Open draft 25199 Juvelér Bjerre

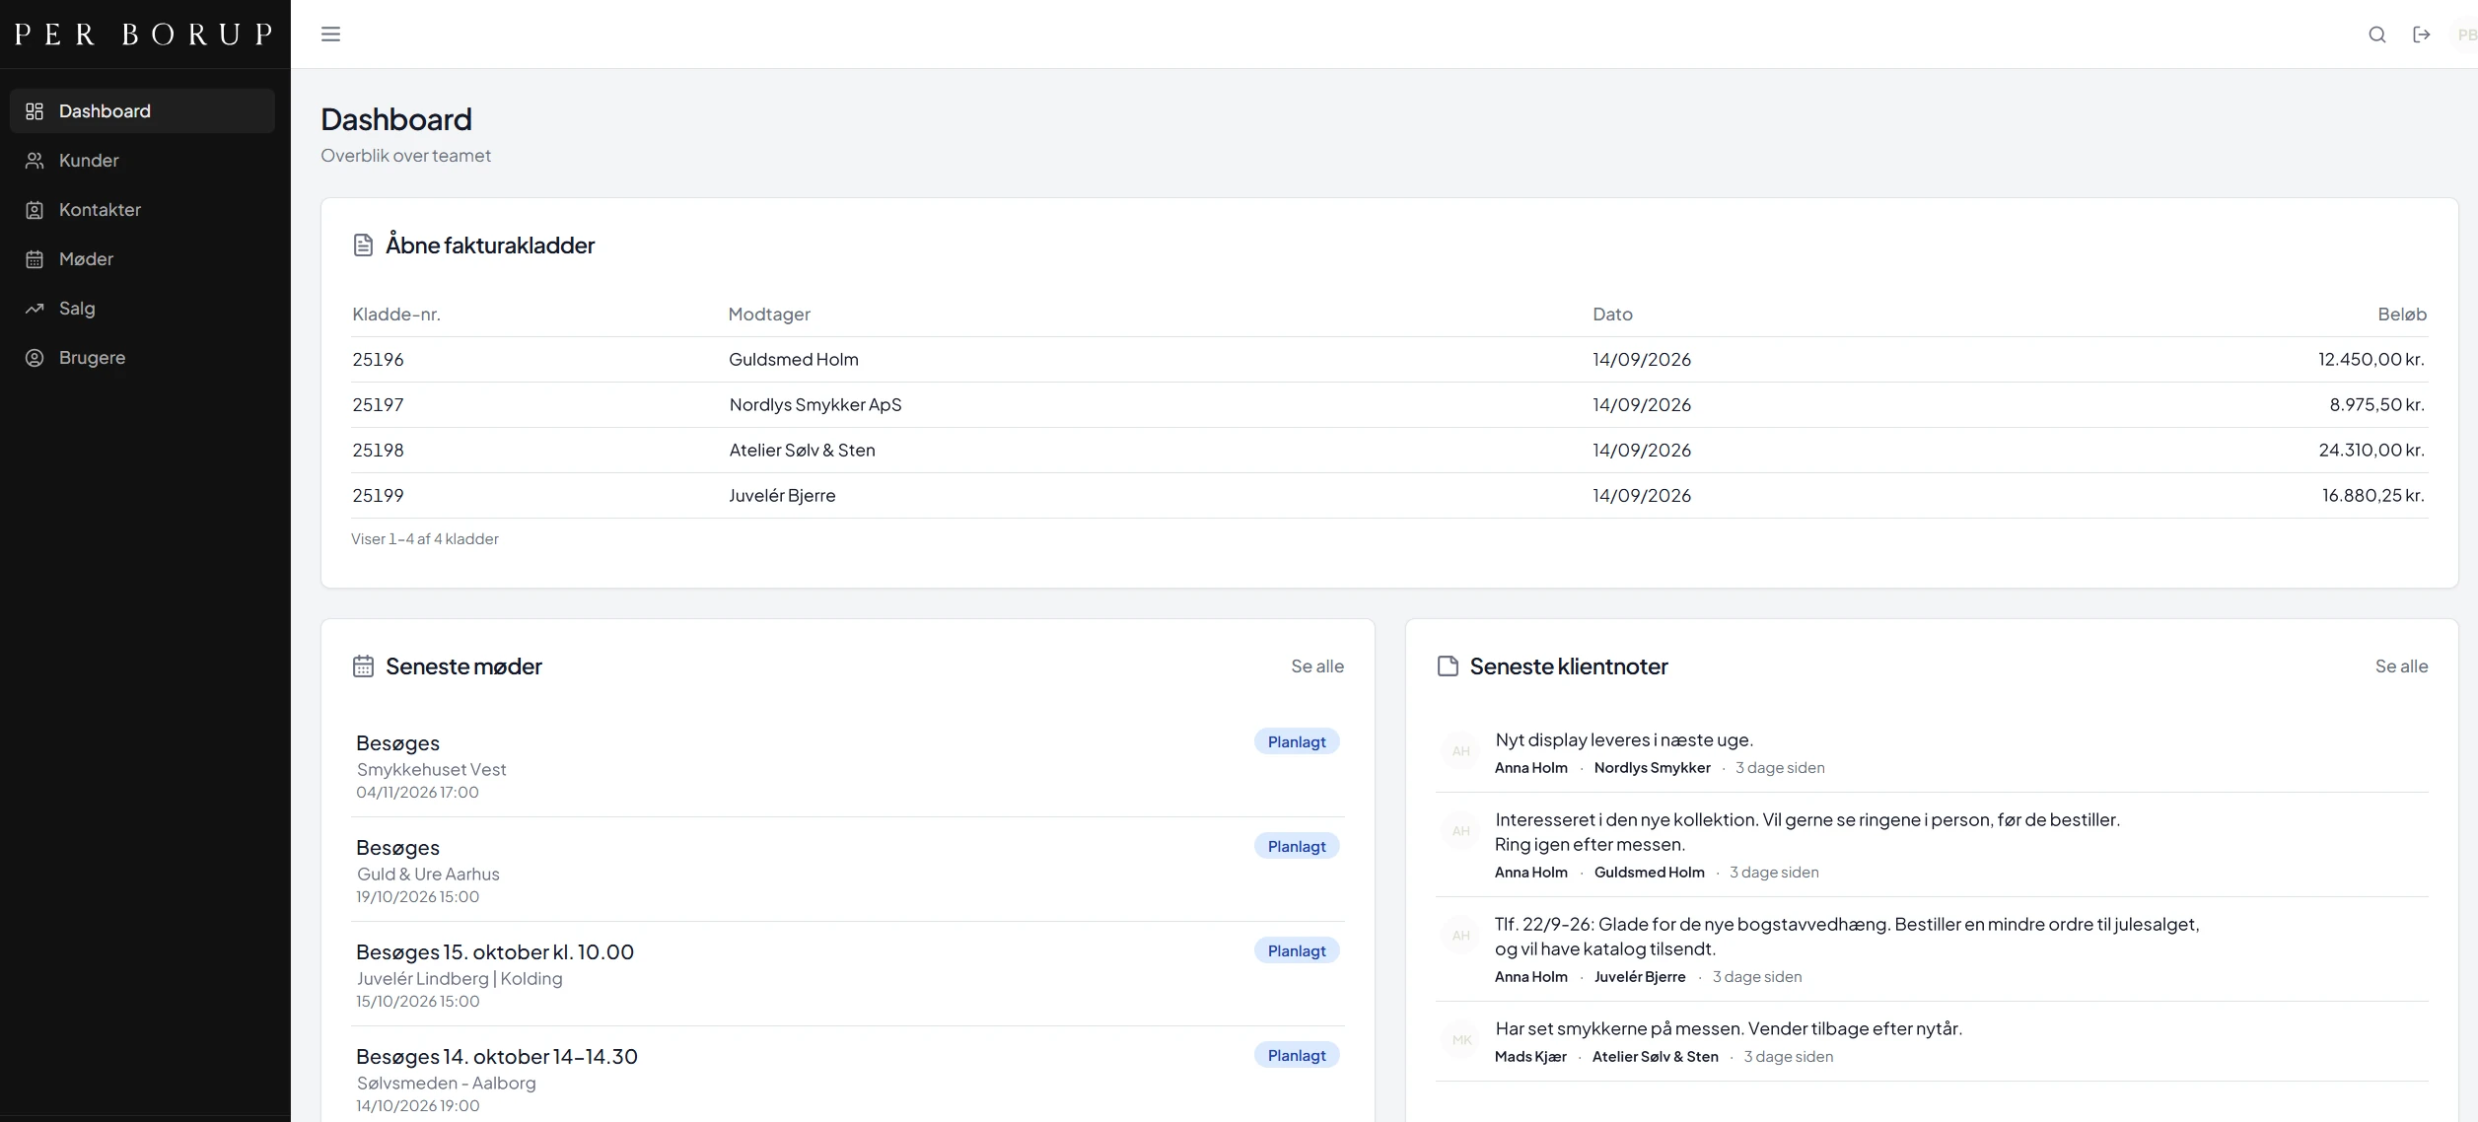coord(1389,496)
